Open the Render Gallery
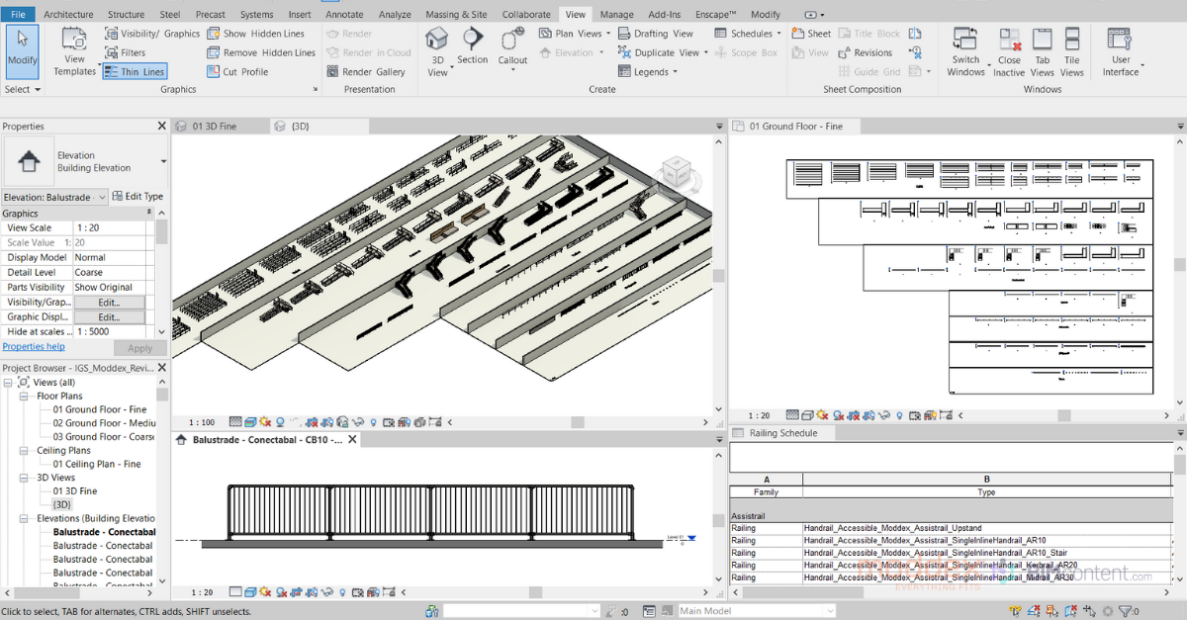Screen dimensions: 1187x620 pos(365,71)
